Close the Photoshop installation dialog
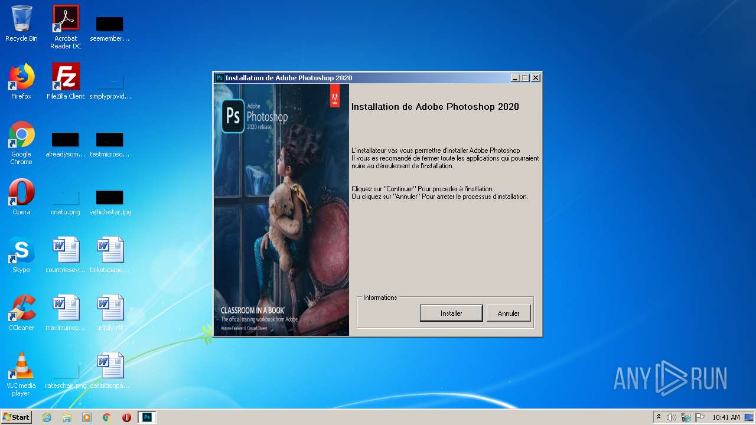 [536, 78]
